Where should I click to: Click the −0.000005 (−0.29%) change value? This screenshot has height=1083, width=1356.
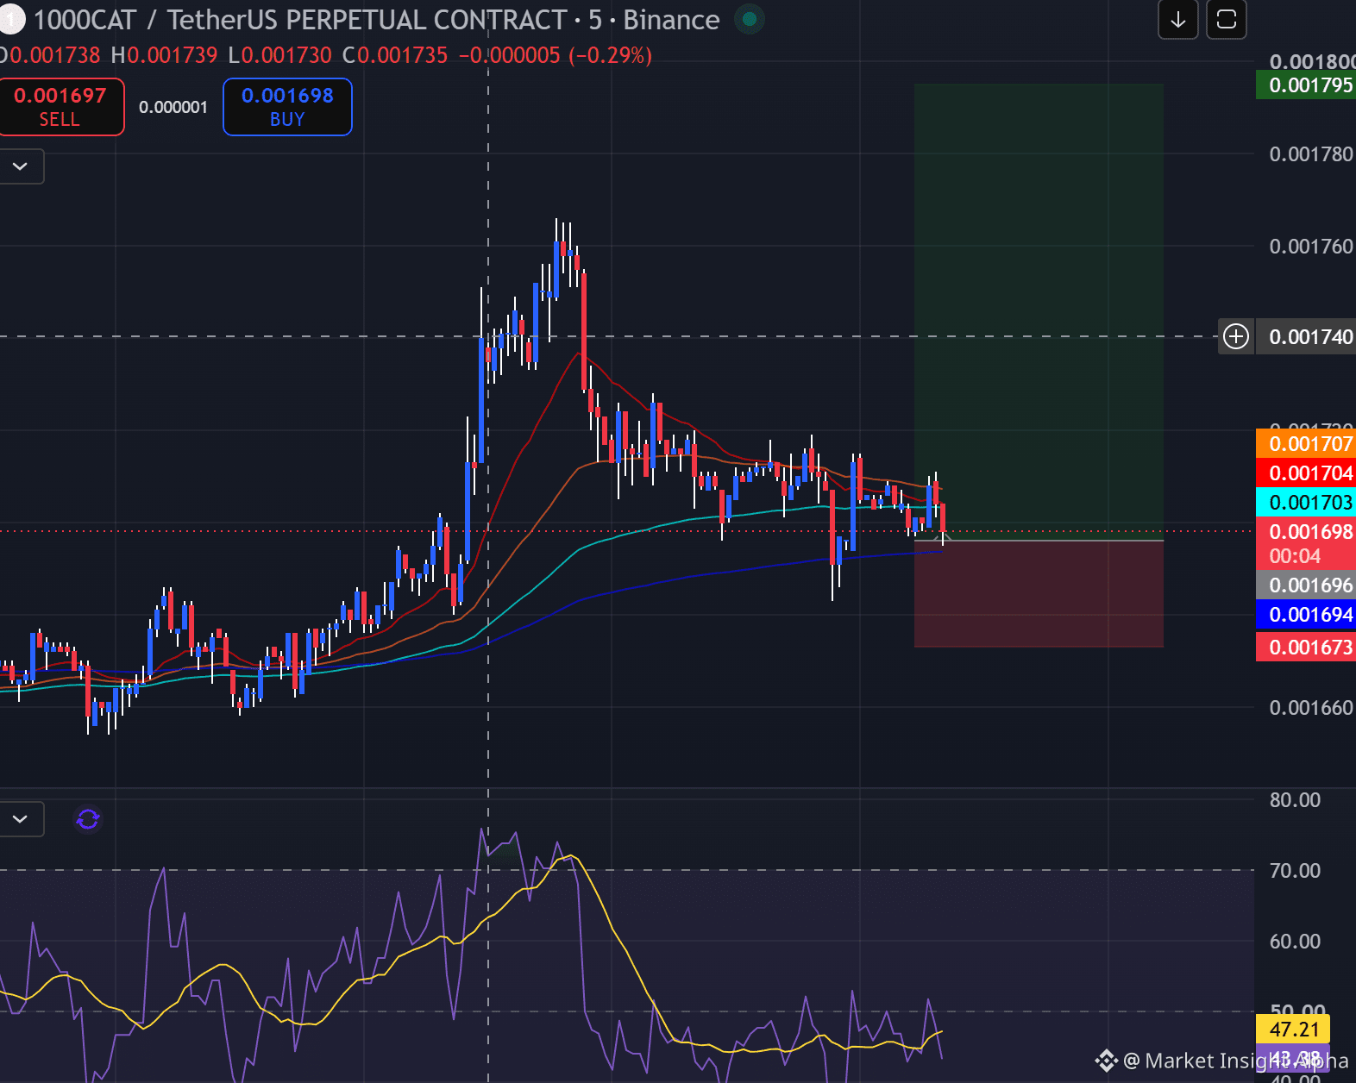555,56
